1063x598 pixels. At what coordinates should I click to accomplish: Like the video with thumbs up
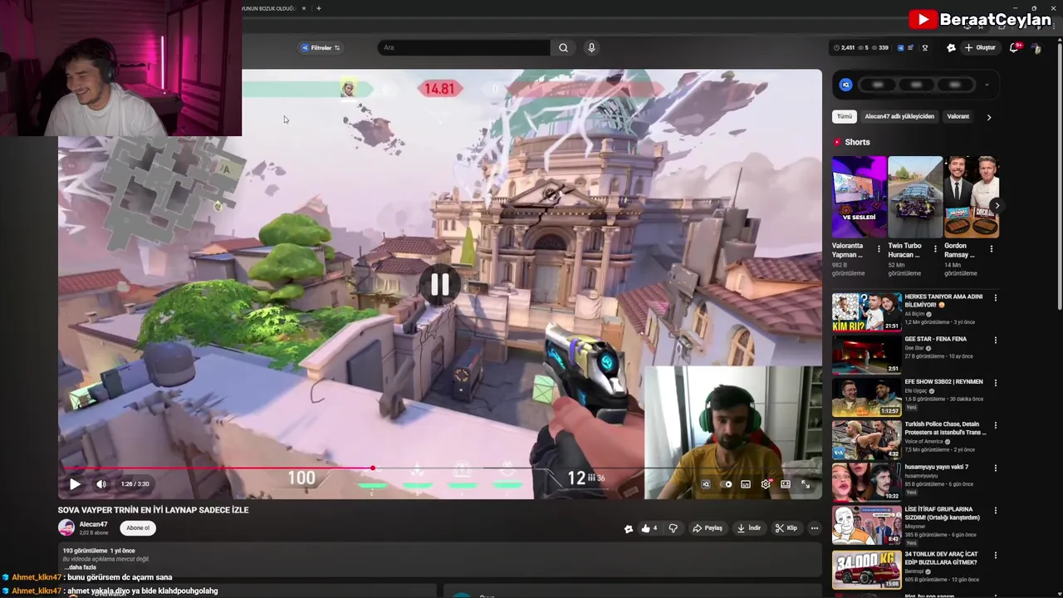pos(649,528)
